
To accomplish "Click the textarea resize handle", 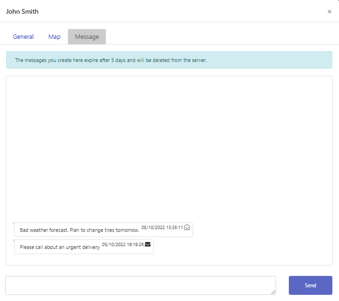I will (x=273, y=292).
